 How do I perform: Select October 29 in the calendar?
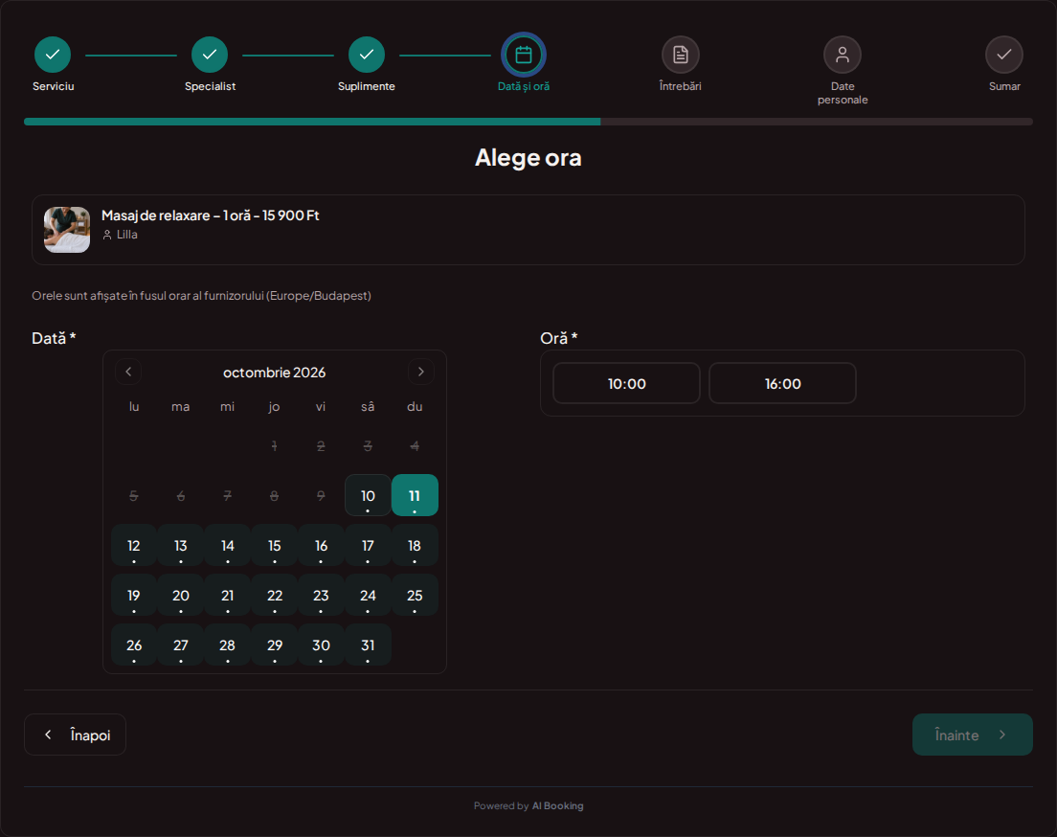pos(275,645)
